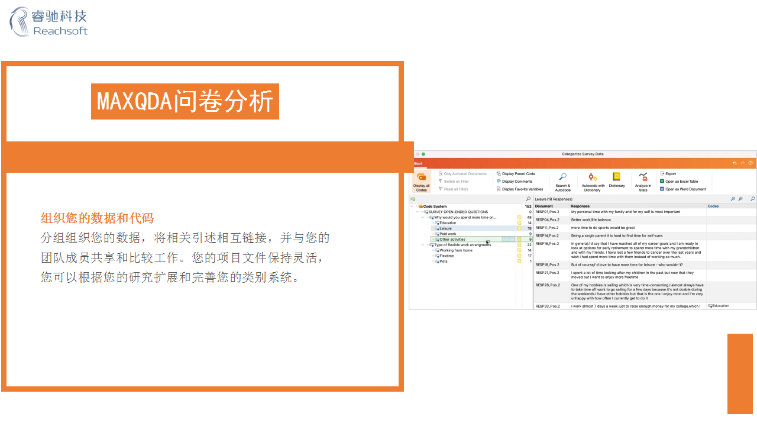Click Reset all Filters
The height and width of the screenshot is (426, 757).
(x=455, y=188)
